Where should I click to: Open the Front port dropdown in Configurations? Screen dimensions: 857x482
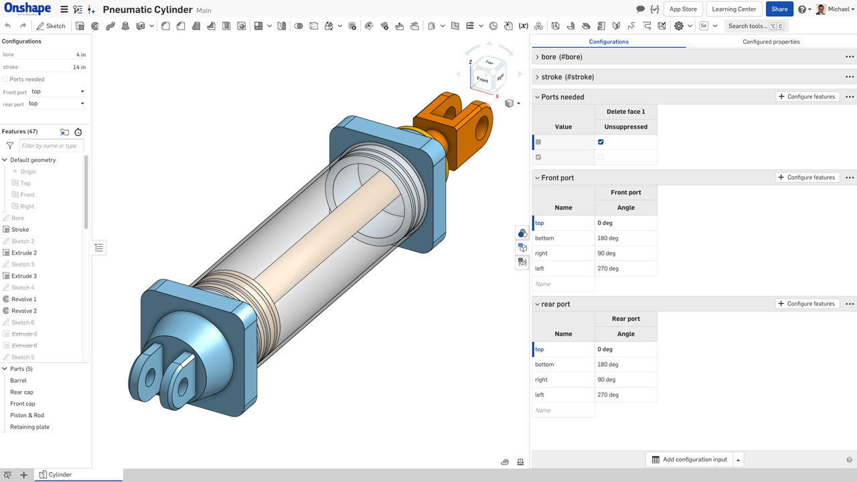58,92
